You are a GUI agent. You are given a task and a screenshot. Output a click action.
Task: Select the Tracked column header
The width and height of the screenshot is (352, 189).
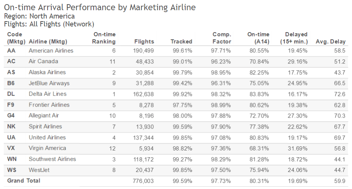(x=181, y=42)
